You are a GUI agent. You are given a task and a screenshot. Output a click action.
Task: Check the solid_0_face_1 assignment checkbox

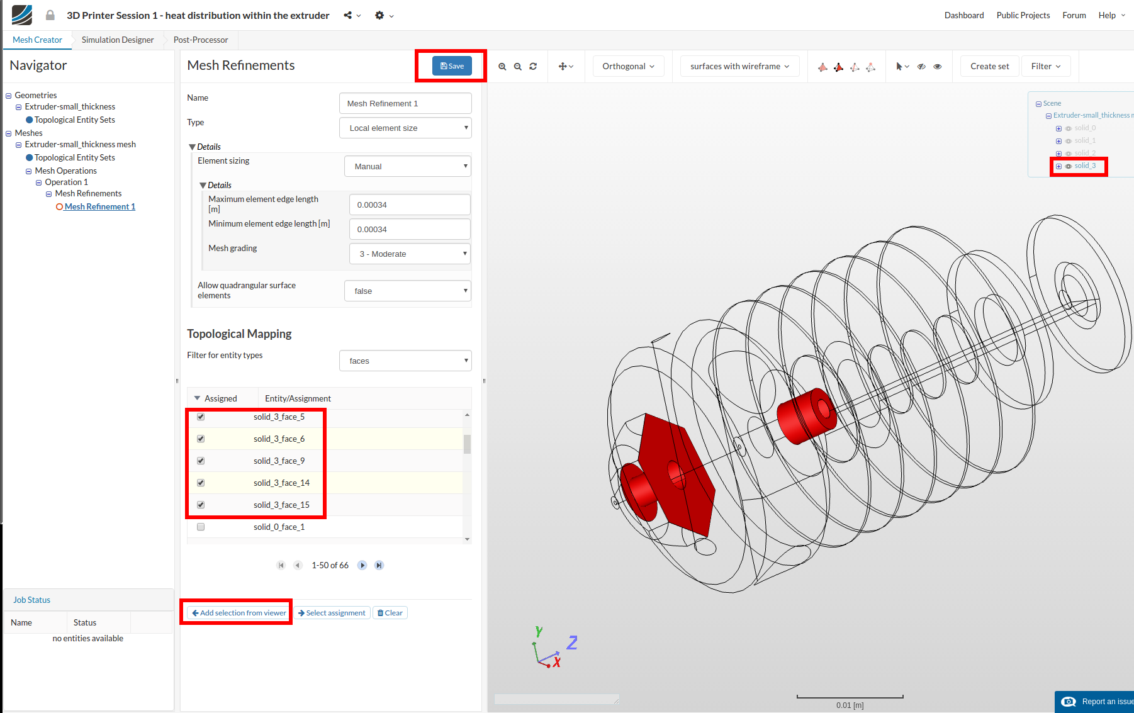201,527
